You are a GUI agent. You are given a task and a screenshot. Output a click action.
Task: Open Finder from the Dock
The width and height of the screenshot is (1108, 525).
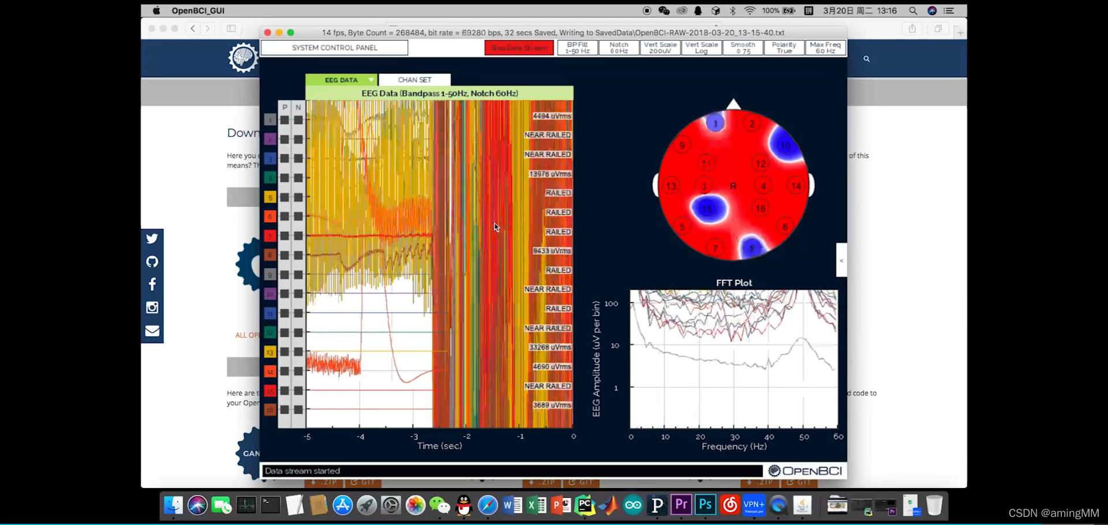tap(173, 505)
